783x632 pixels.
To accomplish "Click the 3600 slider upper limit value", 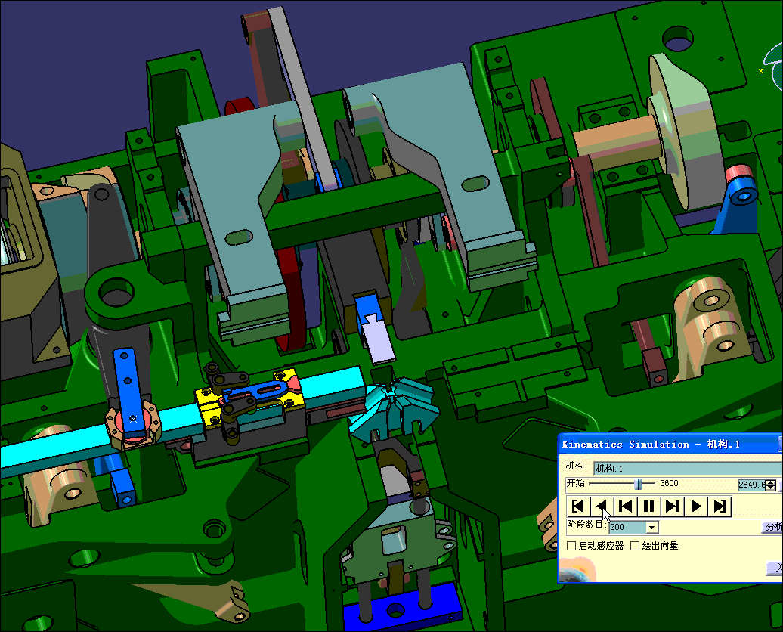I will pyautogui.click(x=669, y=483).
